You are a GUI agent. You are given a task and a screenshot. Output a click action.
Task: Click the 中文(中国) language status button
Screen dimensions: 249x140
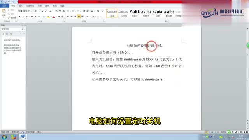point(30,132)
